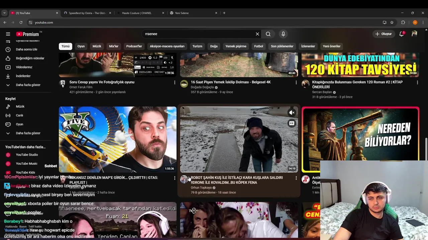The width and height of the screenshot is (428, 240).
Task: Select the Aksiyon-macera oyunları chip
Action: click(167, 46)
